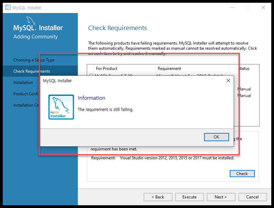The image size is (274, 208).
Task: Click the Status column header
Action: (244, 69)
